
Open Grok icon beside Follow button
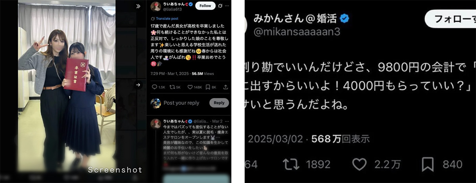(220, 6)
